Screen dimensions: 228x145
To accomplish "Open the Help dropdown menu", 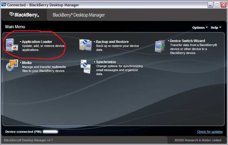I will (216, 28).
